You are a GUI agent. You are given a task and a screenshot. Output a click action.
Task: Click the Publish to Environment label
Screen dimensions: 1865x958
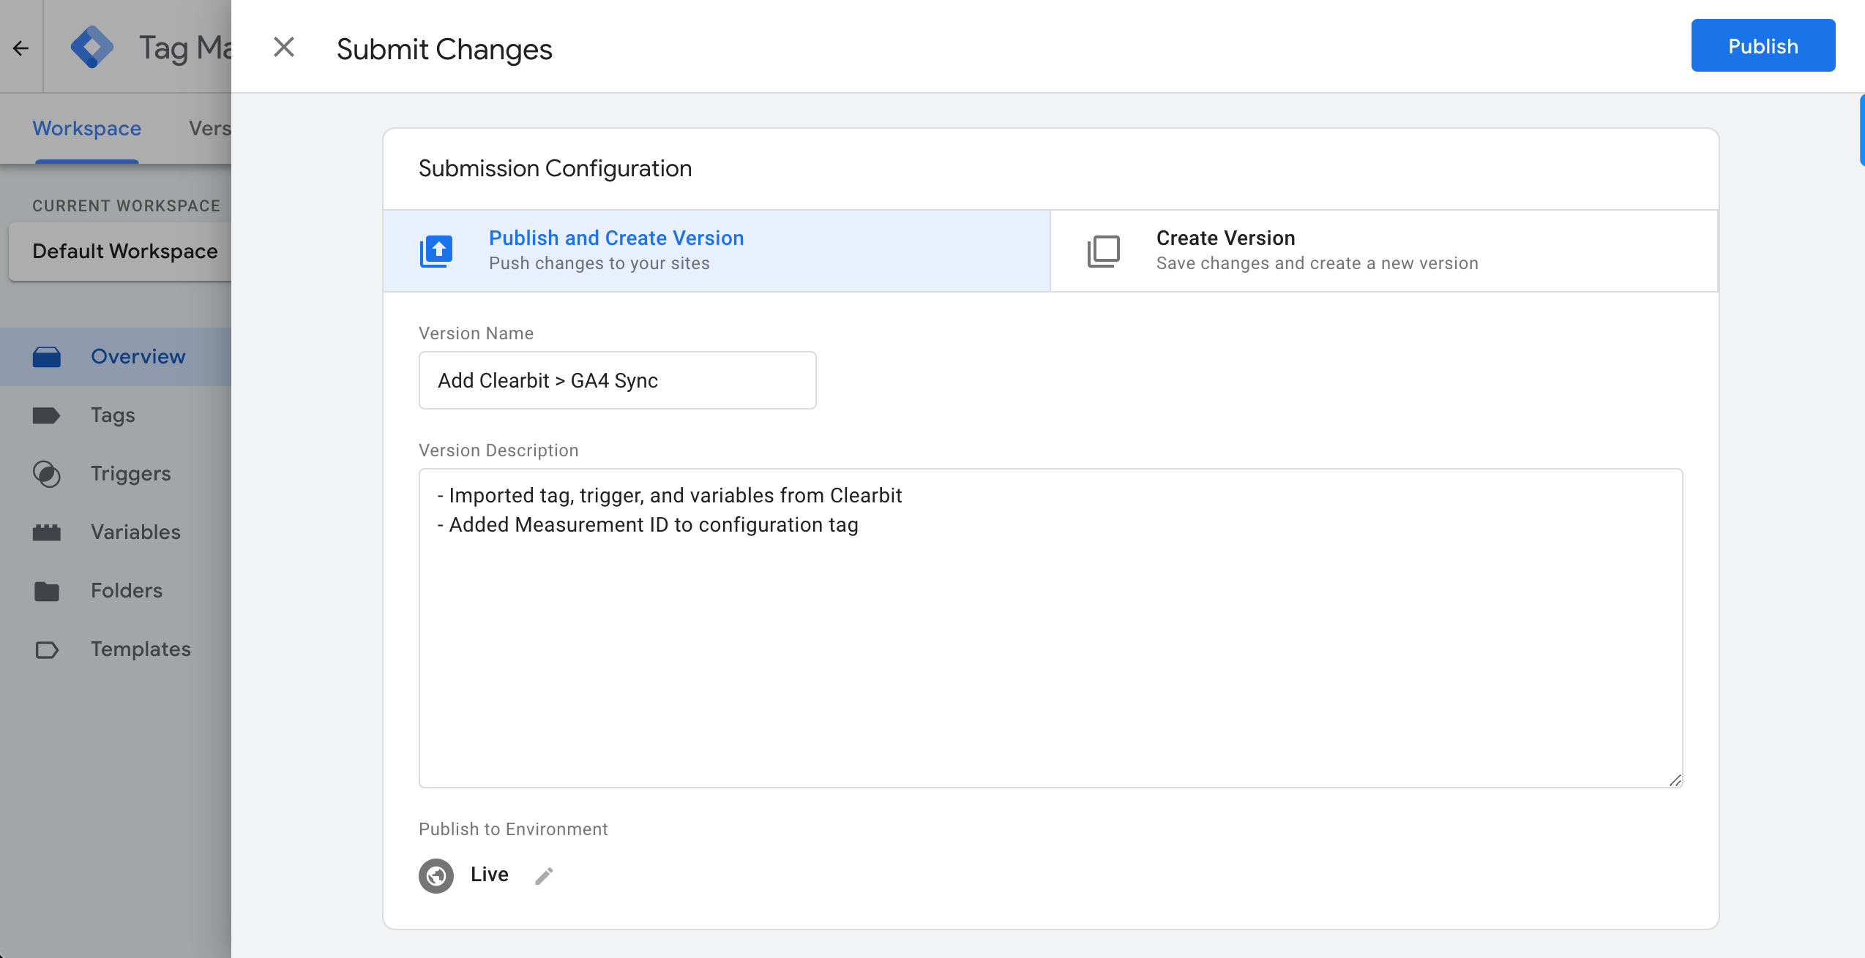click(513, 829)
